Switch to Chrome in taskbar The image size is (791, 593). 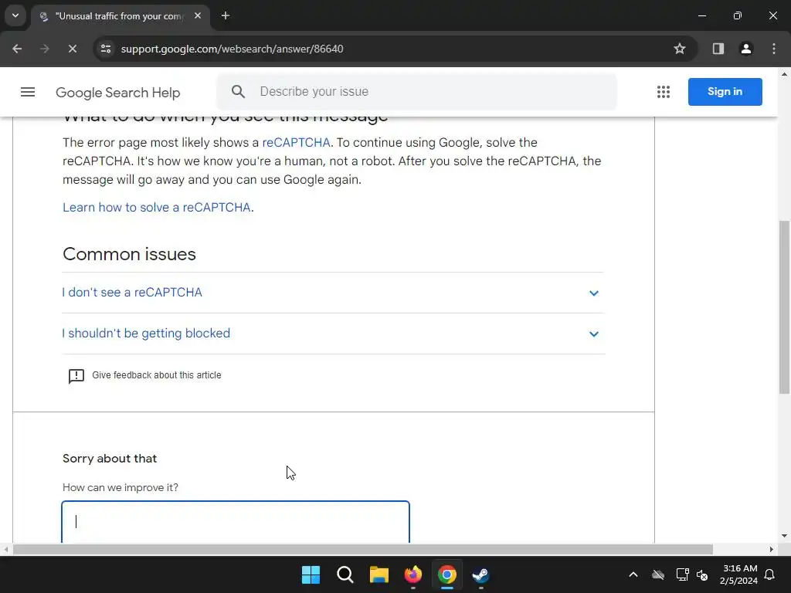click(x=447, y=574)
